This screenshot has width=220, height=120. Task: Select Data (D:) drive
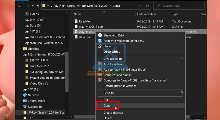pos(35,26)
